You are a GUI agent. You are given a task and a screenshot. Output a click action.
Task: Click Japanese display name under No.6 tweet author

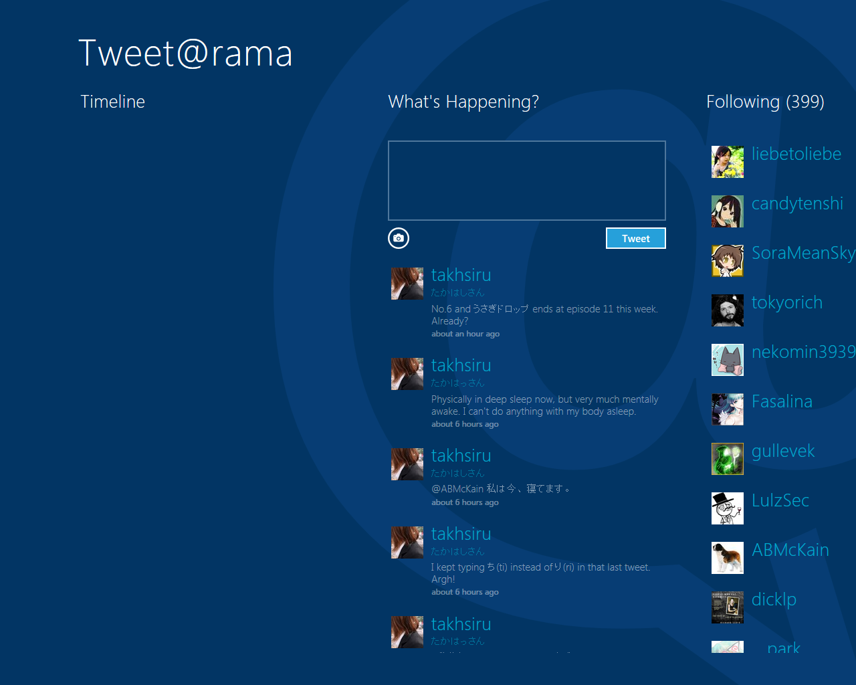coord(457,292)
